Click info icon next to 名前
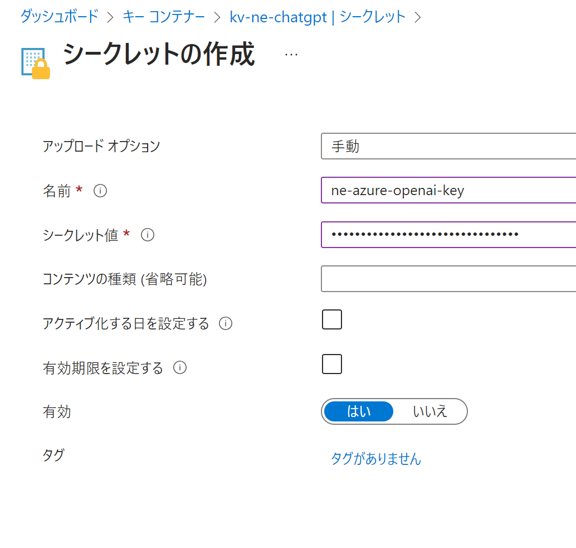This screenshot has height=548, width=576. click(100, 191)
